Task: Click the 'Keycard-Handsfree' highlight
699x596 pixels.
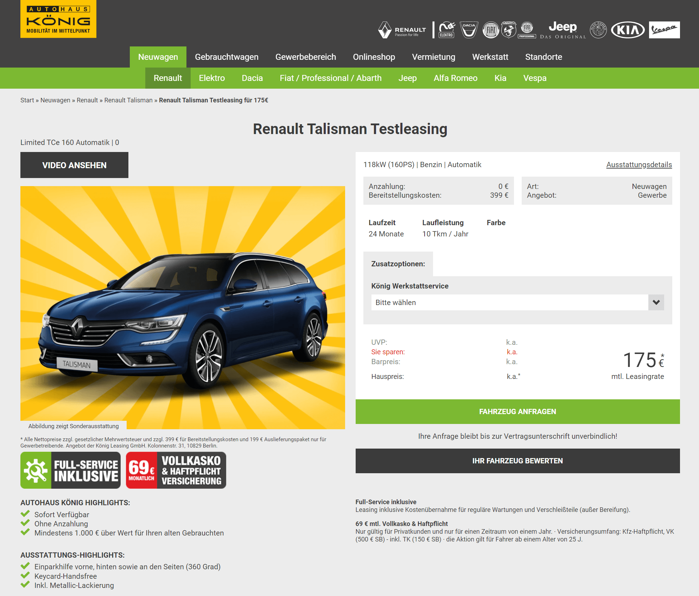Action: [x=65, y=576]
